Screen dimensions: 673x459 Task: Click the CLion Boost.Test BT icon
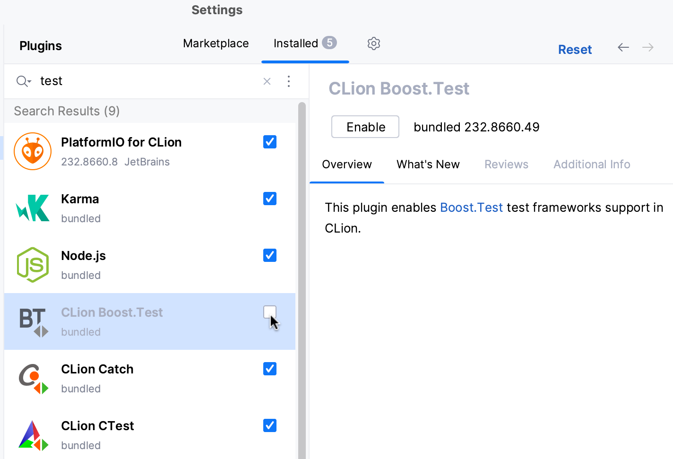pyautogui.click(x=33, y=322)
